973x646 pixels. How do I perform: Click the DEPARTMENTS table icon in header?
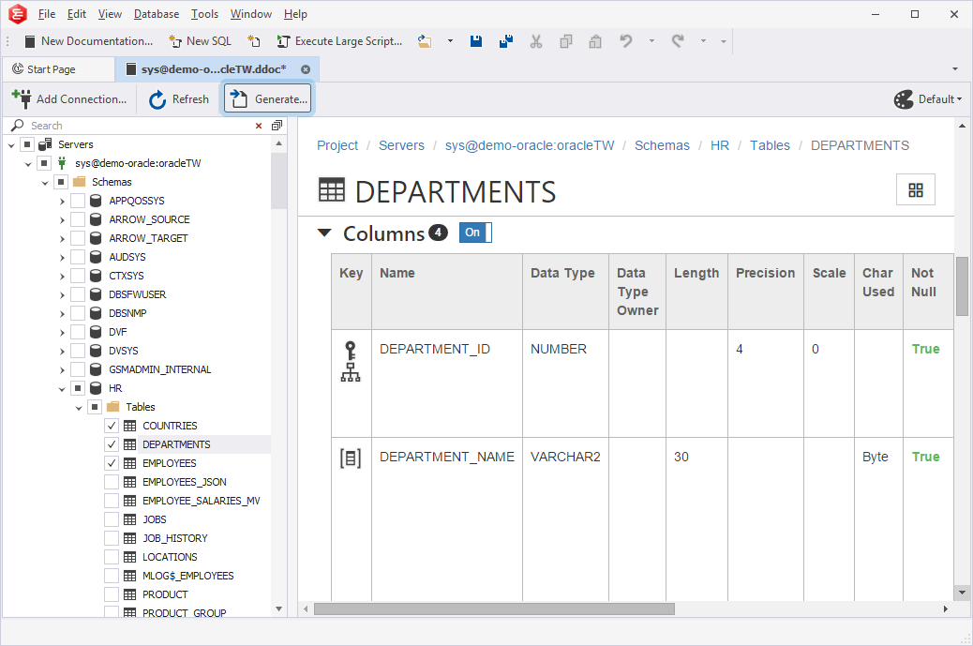pyautogui.click(x=332, y=190)
